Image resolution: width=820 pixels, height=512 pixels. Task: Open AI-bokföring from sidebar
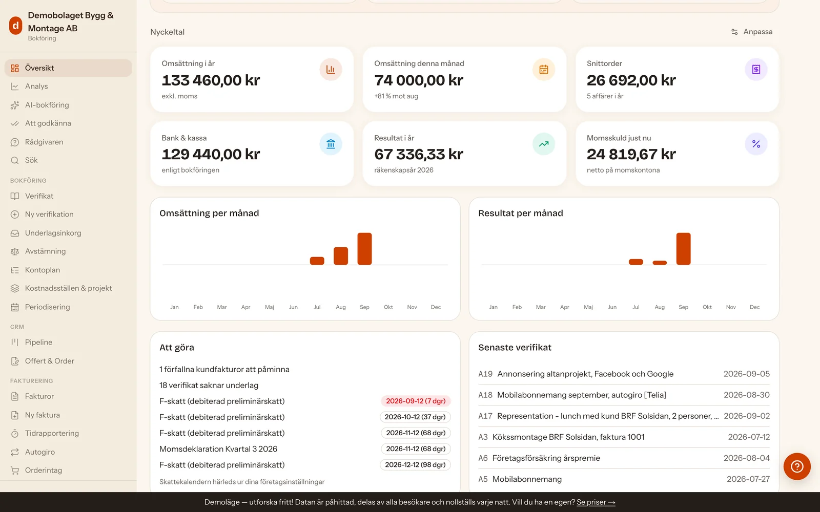68,105
